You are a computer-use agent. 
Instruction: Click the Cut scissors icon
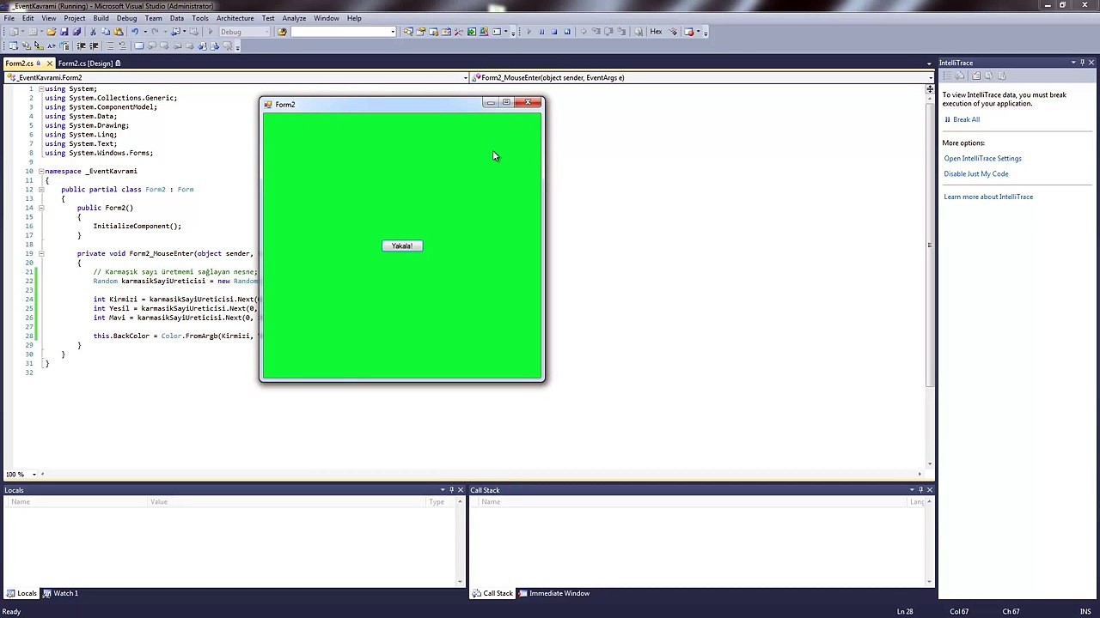[x=93, y=32]
